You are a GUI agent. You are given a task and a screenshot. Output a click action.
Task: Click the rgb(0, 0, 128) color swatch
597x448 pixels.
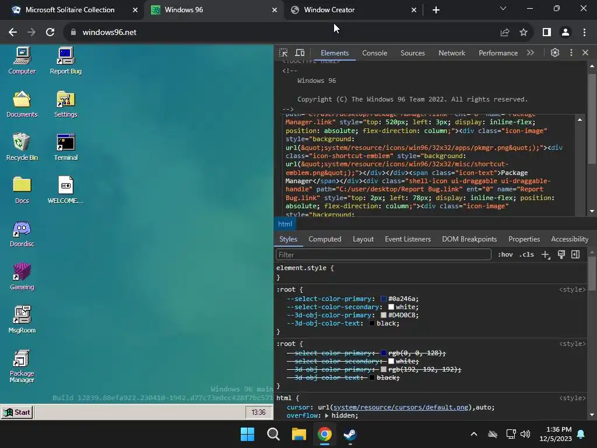[384, 353]
